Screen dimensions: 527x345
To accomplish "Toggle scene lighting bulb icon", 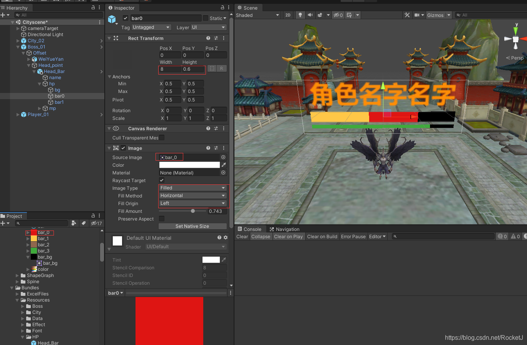I will click(300, 15).
